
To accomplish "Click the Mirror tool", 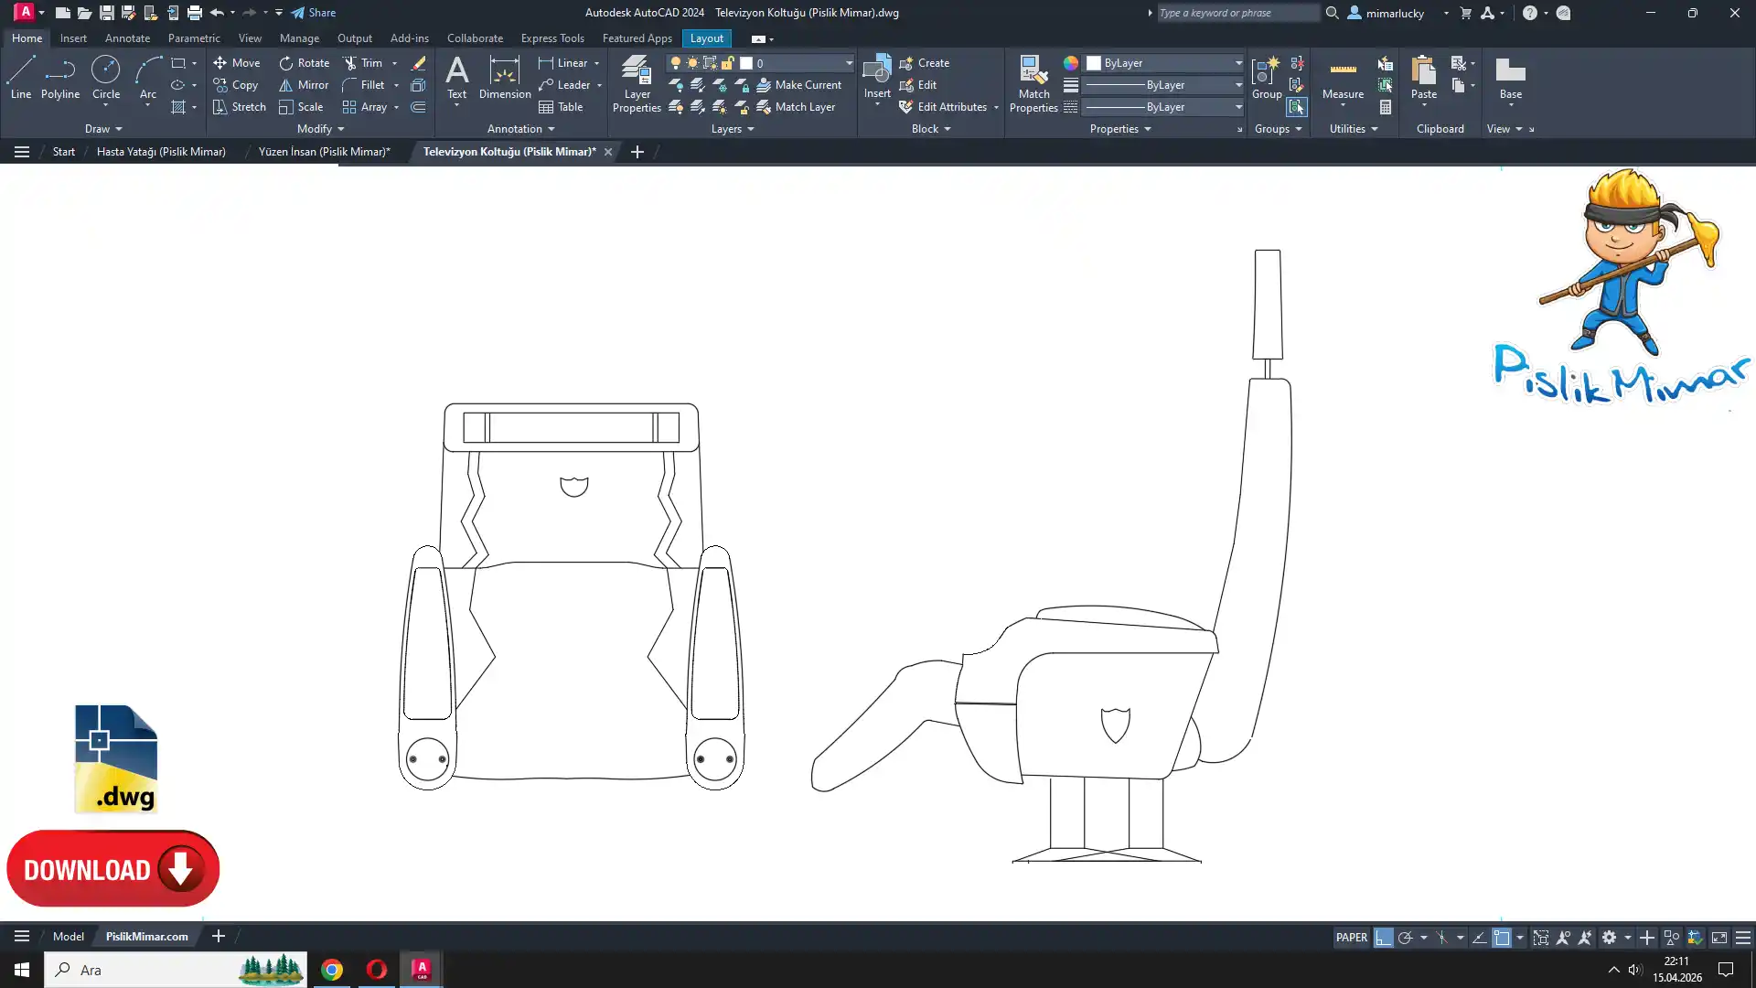I will (304, 85).
